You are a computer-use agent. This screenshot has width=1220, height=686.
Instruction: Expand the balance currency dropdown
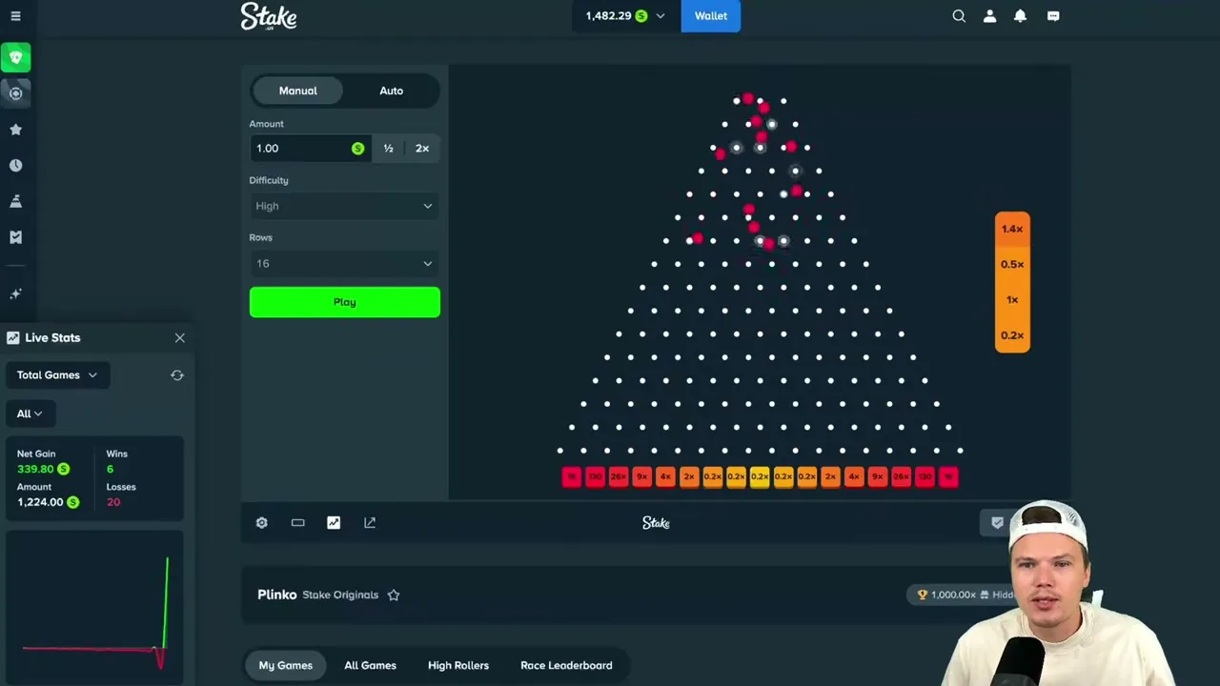pos(660,16)
